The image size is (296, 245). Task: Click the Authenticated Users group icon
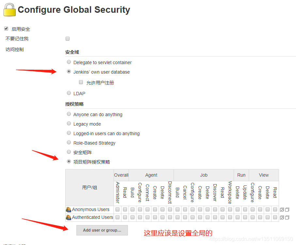click(x=69, y=218)
